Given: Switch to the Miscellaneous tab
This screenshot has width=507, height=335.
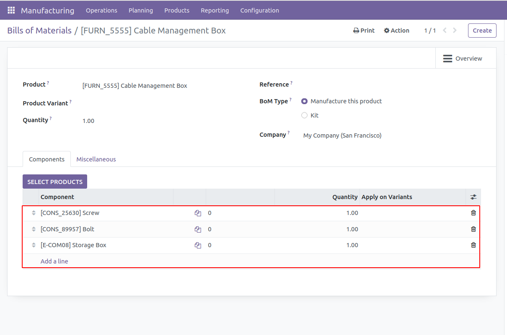Looking at the screenshot, I should [96, 159].
